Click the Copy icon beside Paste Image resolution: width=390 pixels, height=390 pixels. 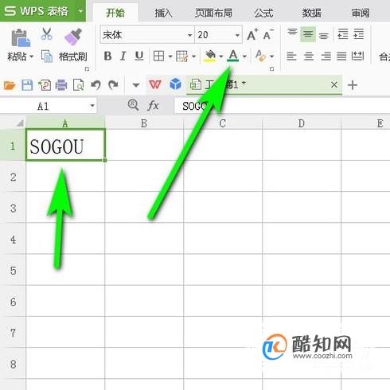tap(47, 56)
